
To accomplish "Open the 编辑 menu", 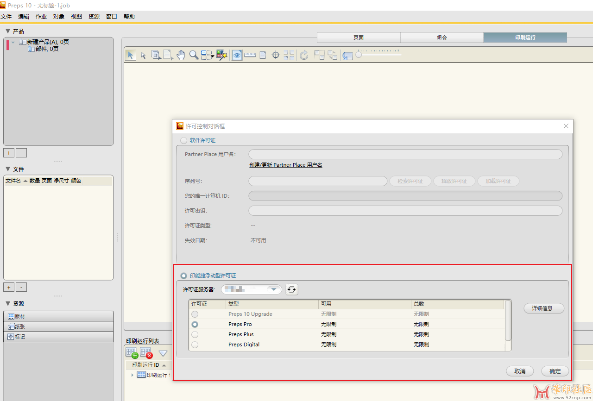I will (24, 16).
